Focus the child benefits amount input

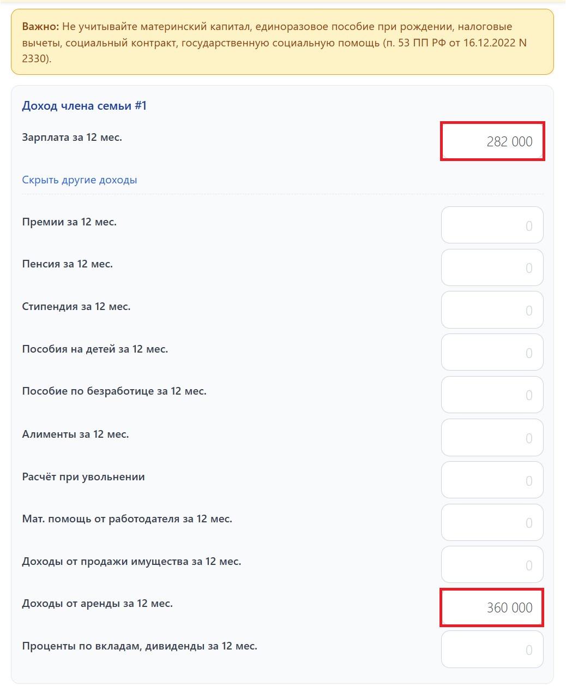pyautogui.click(x=492, y=353)
